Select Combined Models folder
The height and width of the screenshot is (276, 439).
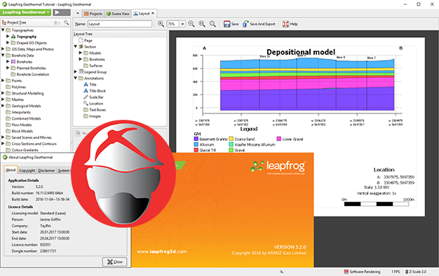[26, 118]
